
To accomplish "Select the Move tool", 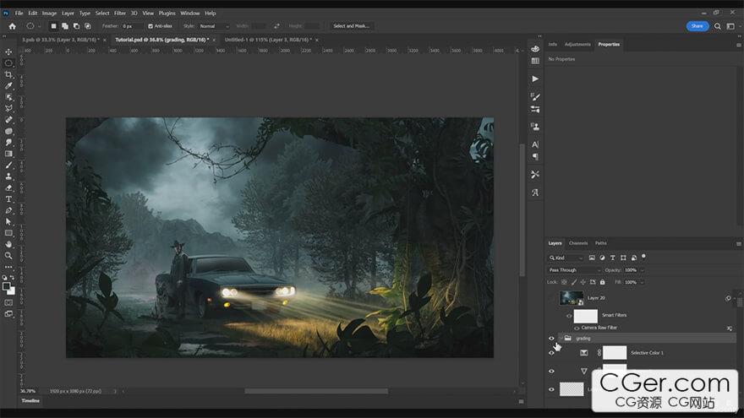I will (8, 52).
